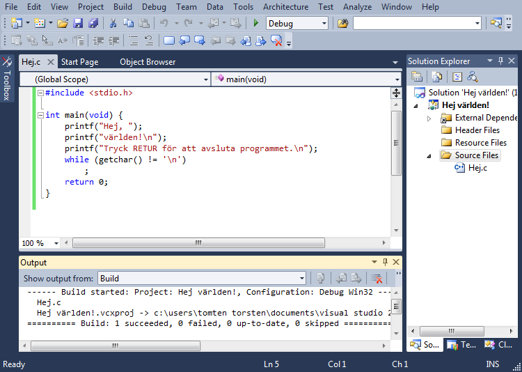
Task: Toggle a bookmark on the current line
Action: 169,40
